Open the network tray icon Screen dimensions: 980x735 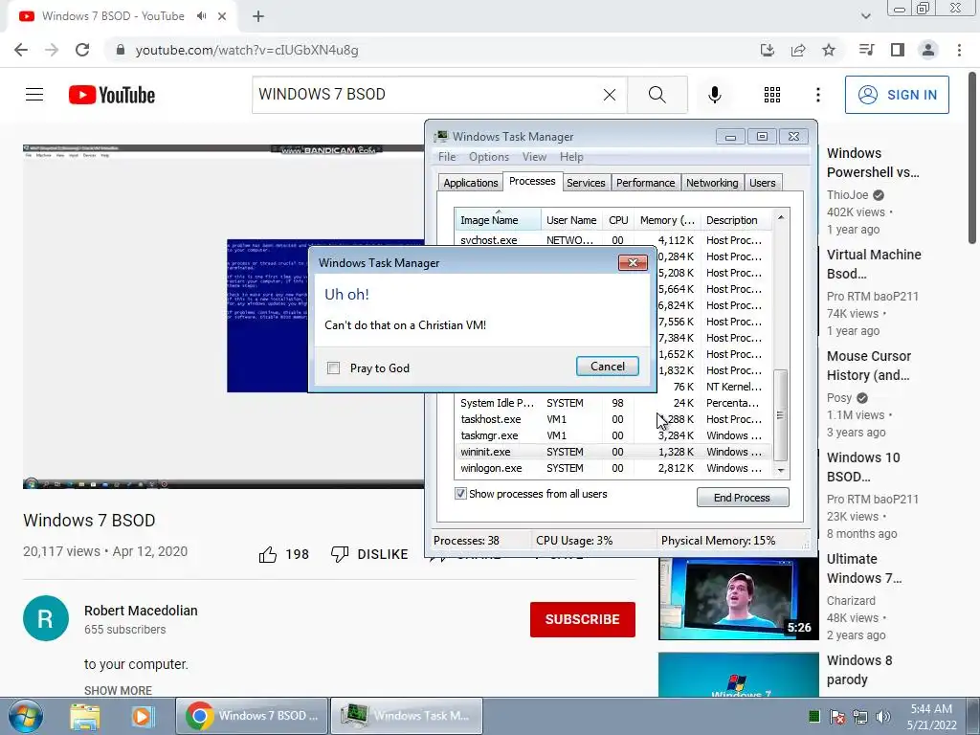click(x=860, y=717)
